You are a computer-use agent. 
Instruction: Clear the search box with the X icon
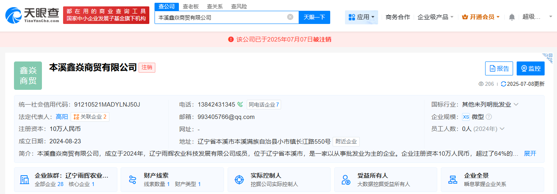290,17
